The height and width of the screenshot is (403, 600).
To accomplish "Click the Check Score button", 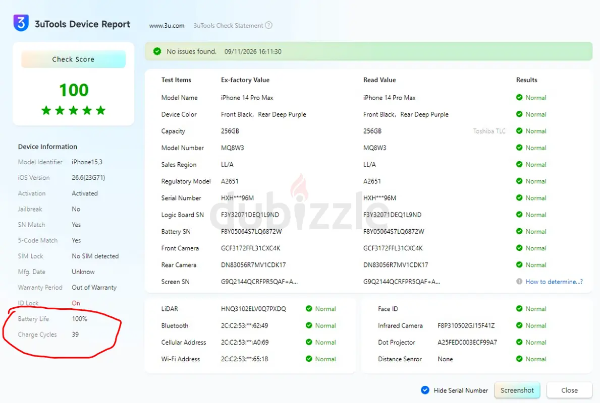I will 74,59.
